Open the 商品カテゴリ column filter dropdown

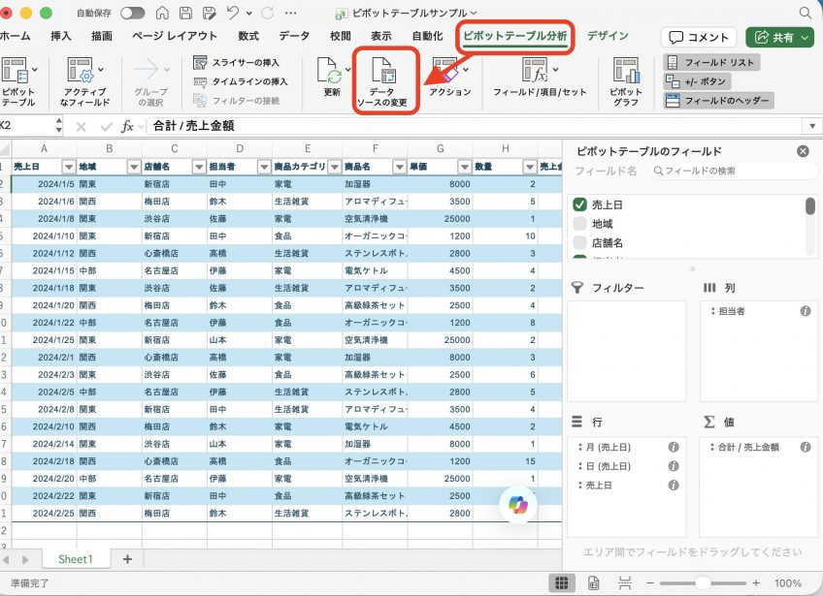(x=334, y=167)
